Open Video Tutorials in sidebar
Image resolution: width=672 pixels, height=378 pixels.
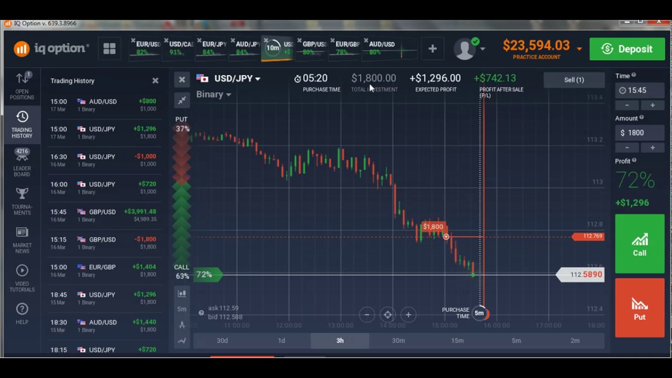coord(22,278)
